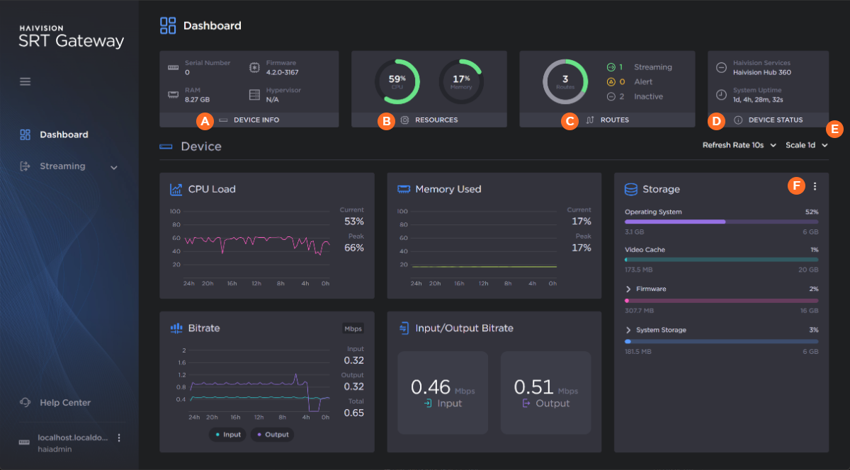Expand the System Storage row
850x470 pixels.
click(628, 331)
